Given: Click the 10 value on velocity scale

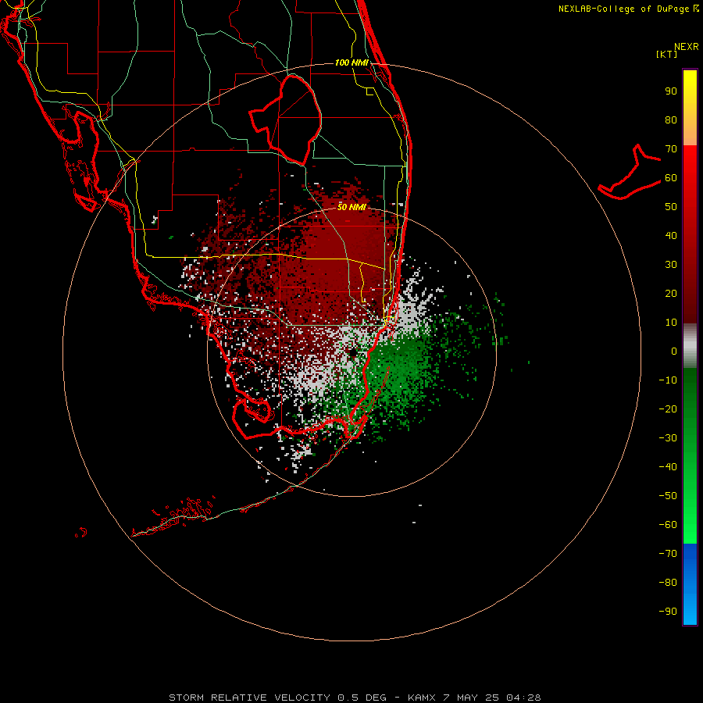Looking at the screenshot, I should point(671,323).
